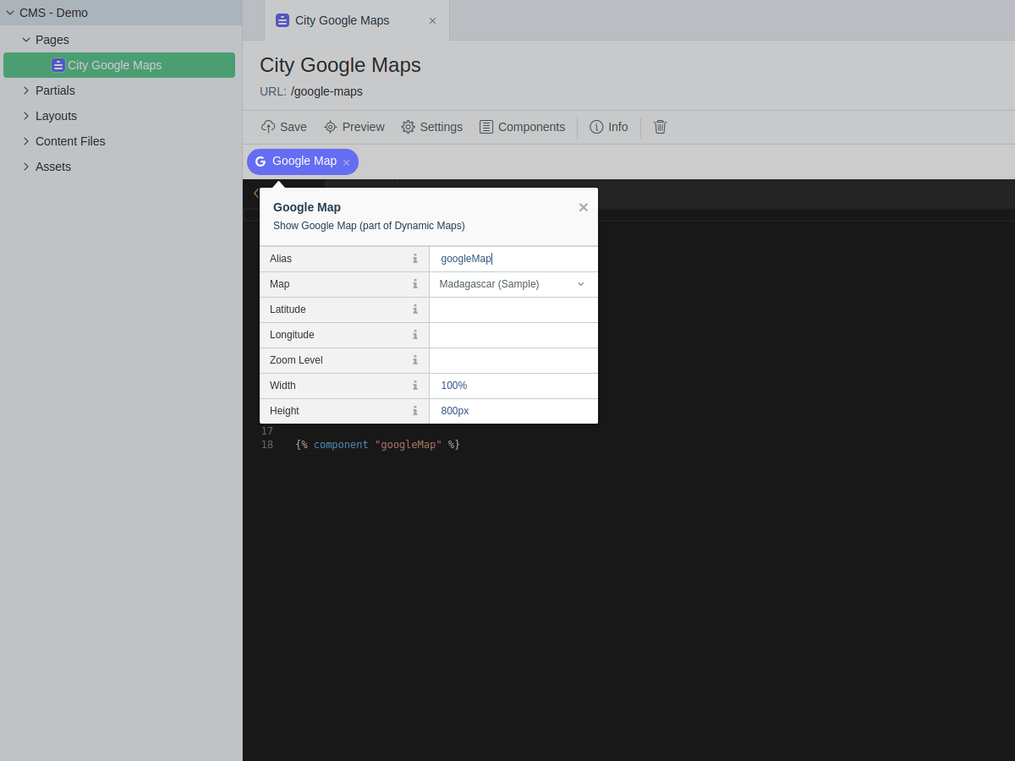Select the Content Files label in sidebar
This screenshot has width=1015, height=761.
click(x=70, y=141)
